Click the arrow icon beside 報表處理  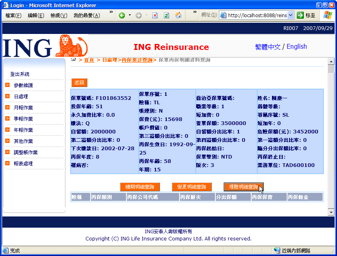pos(8,163)
